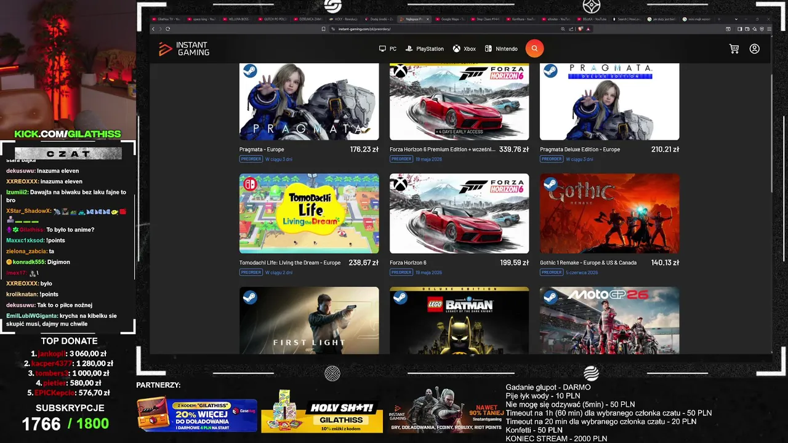
Task: Click the Brave shields lion icon
Action: pyautogui.click(x=580, y=29)
